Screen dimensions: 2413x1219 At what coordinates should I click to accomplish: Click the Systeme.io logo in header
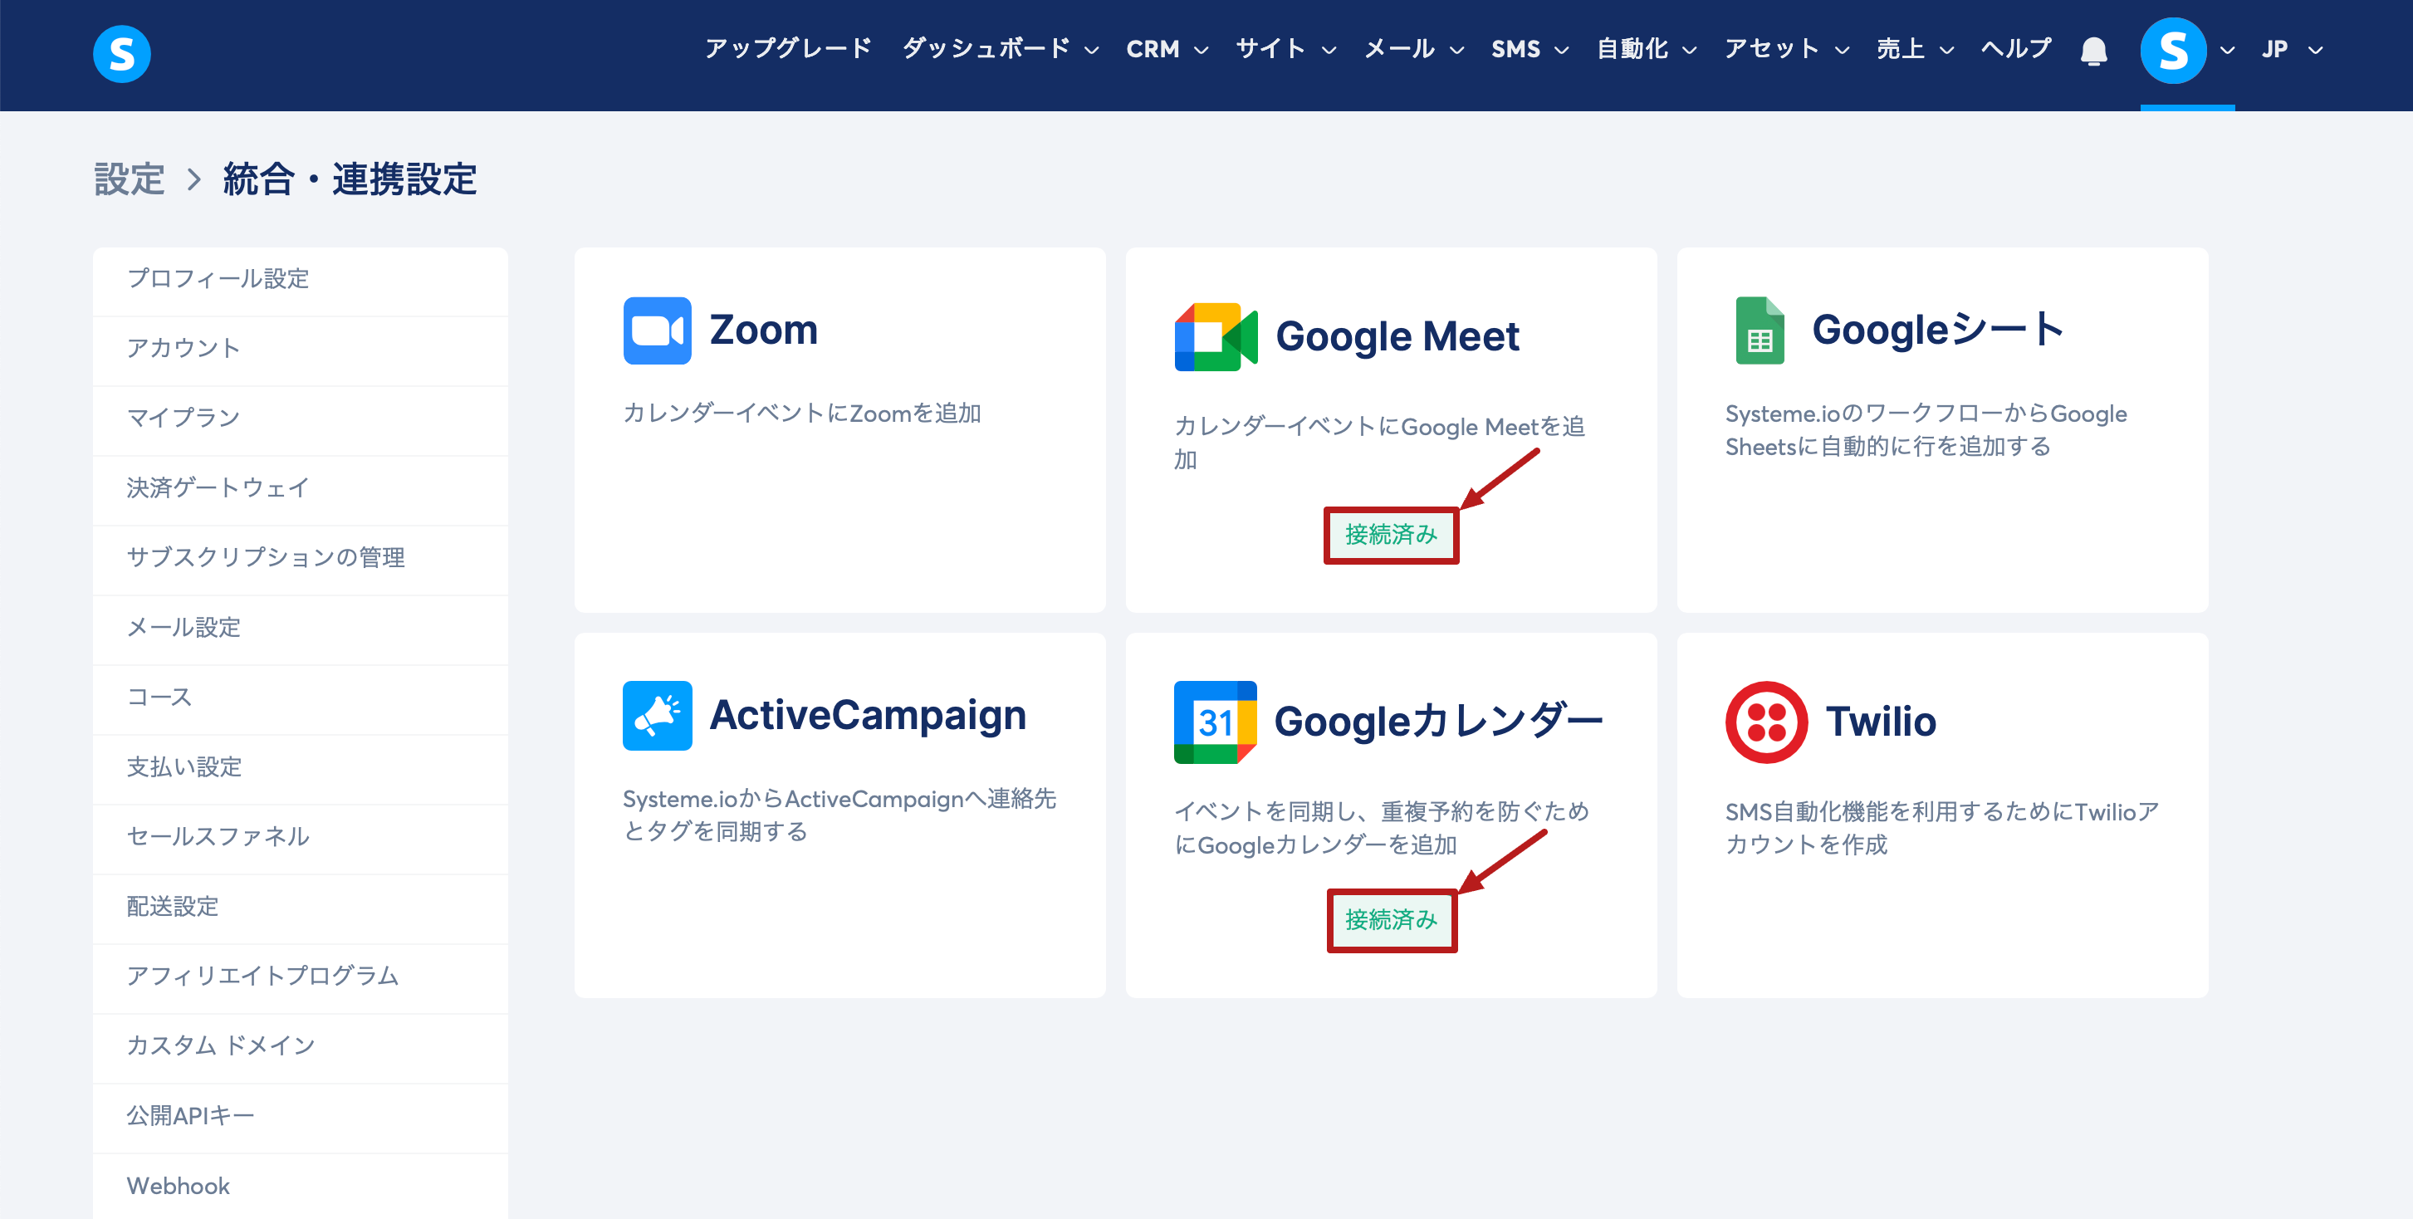click(x=122, y=53)
